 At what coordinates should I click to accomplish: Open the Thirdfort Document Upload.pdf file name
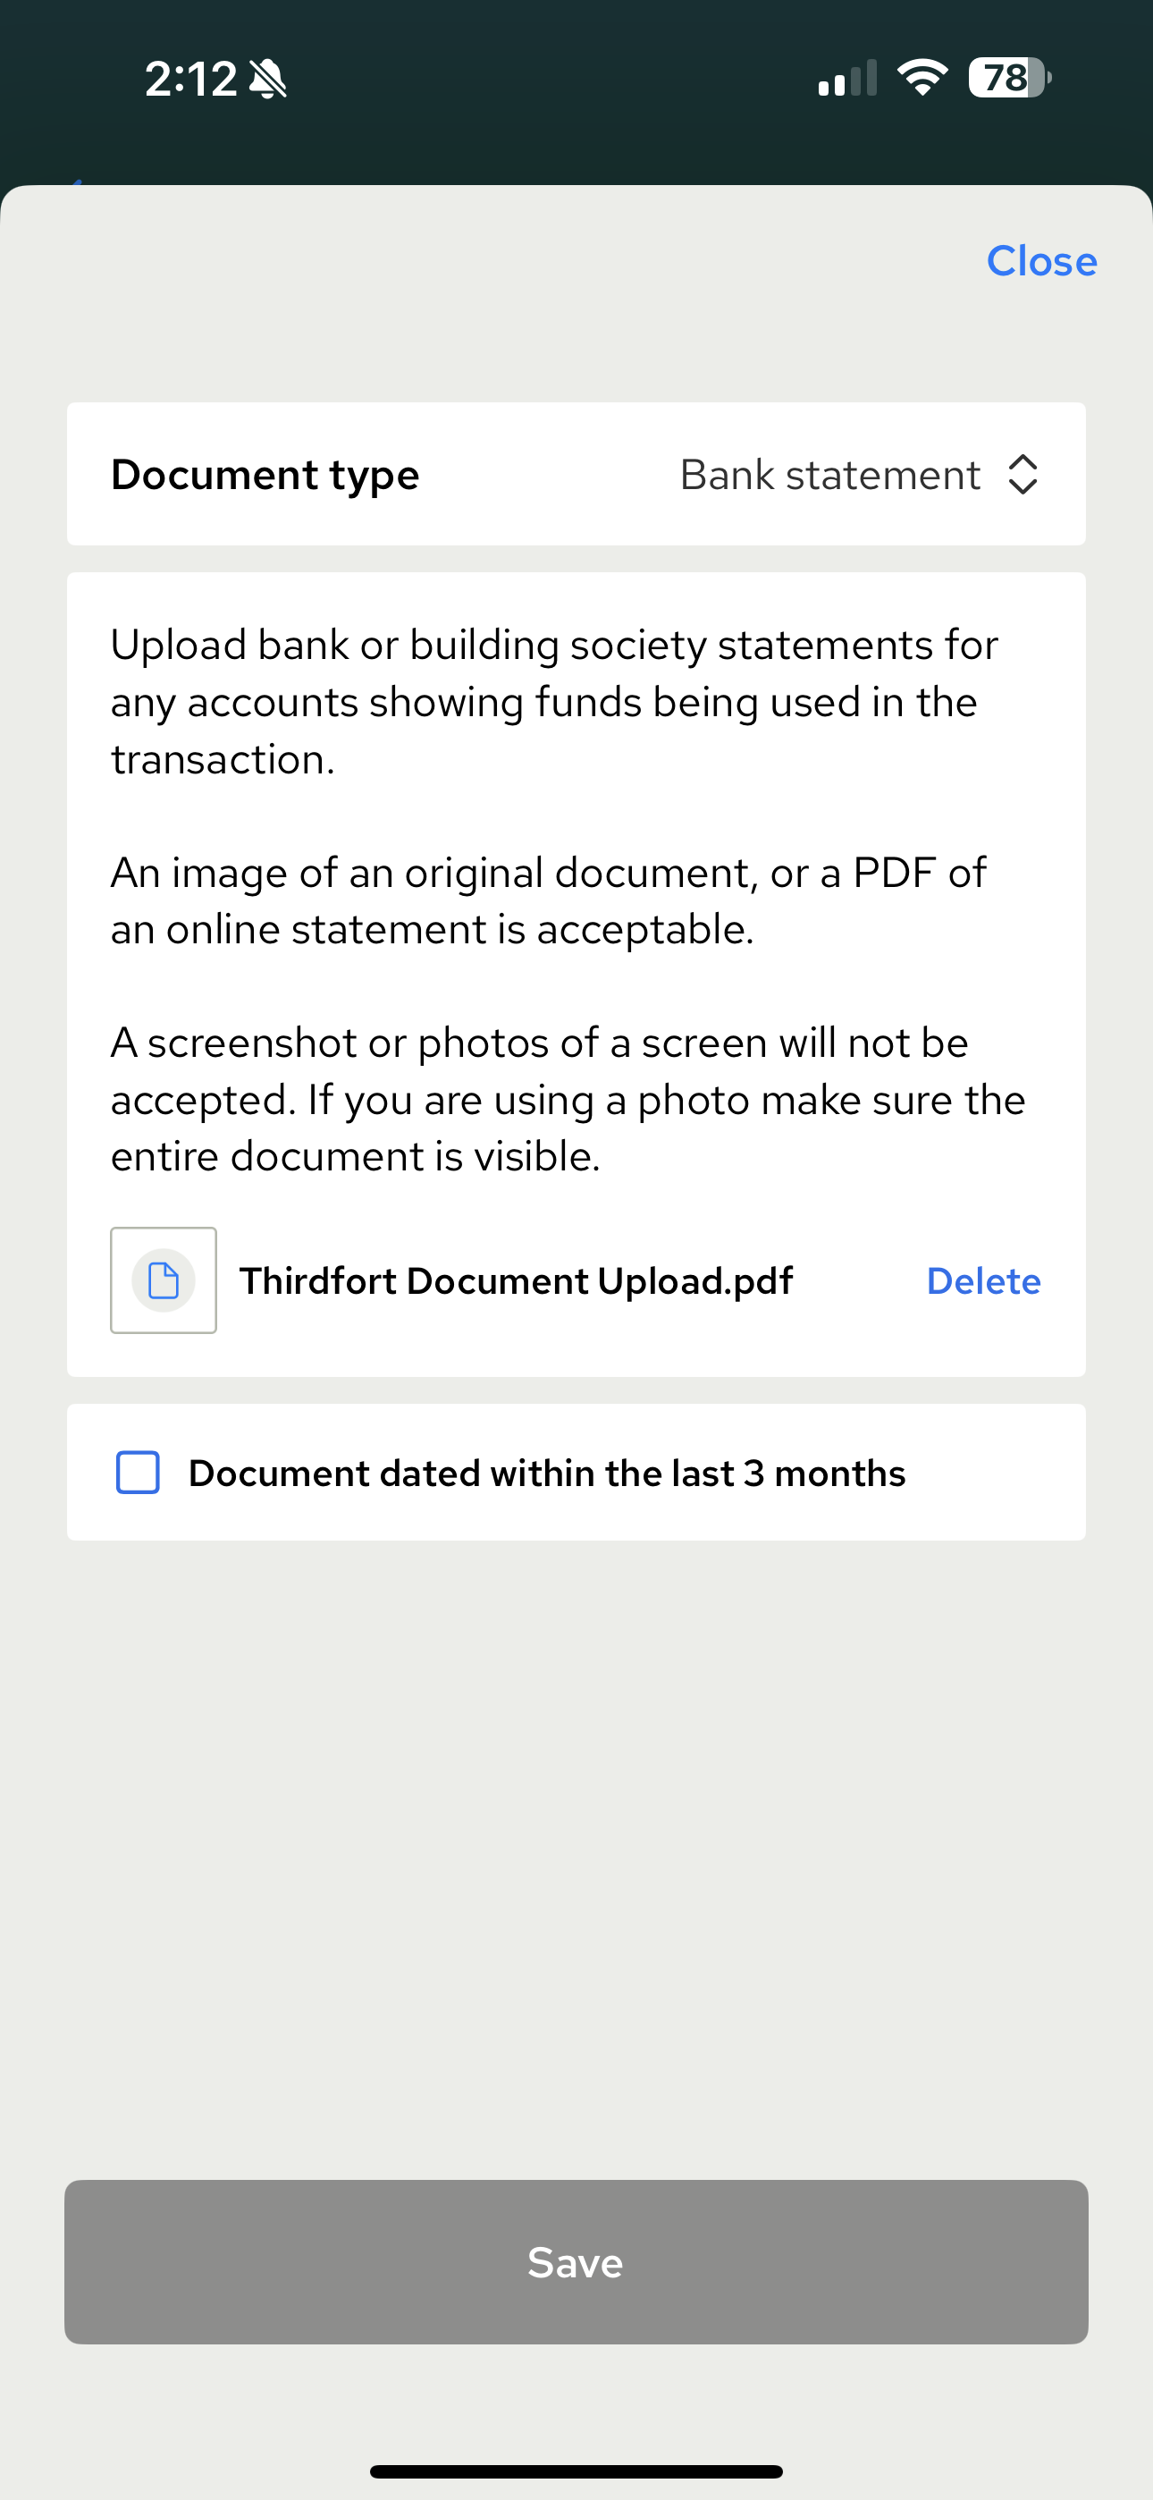(x=516, y=1281)
